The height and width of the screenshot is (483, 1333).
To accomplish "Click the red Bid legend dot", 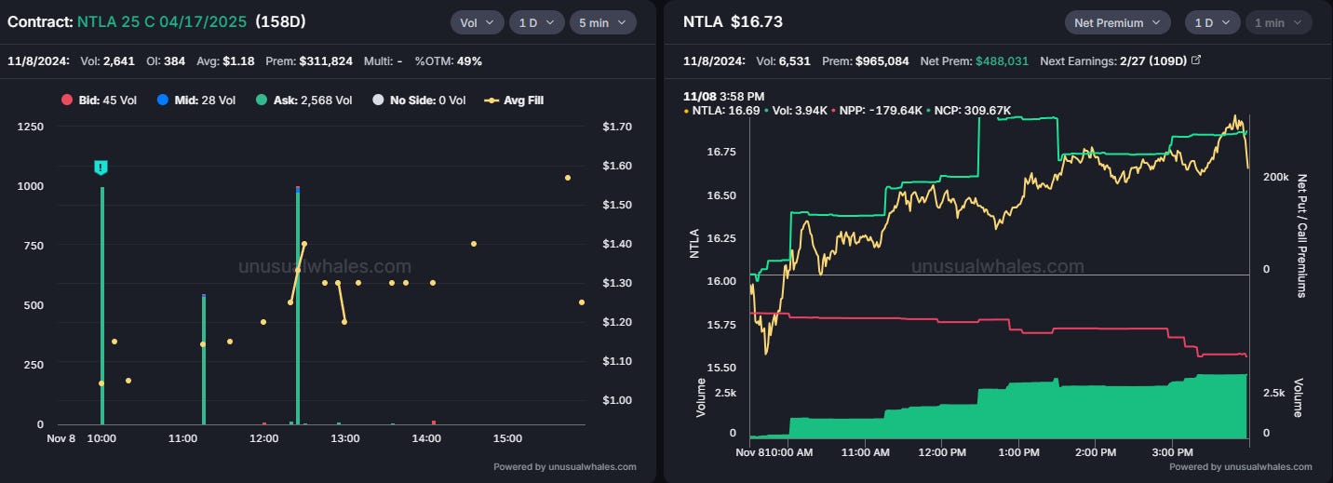I will (x=66, y=100).
